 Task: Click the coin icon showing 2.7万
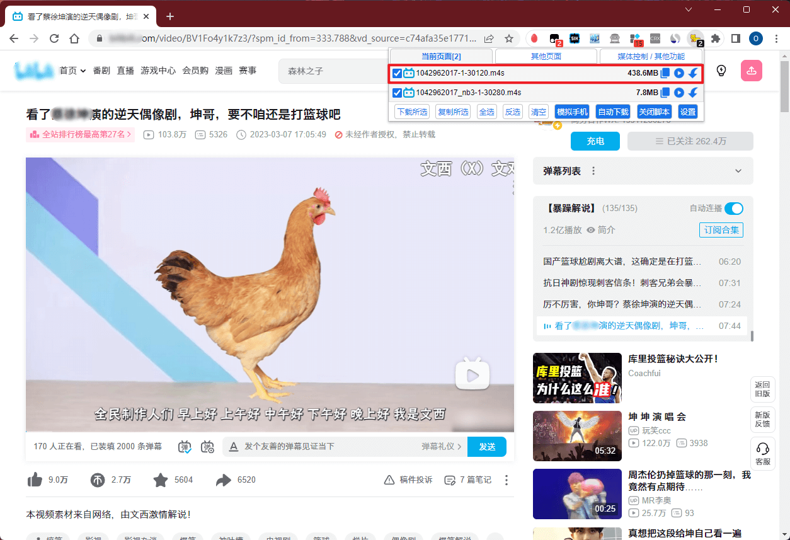[98, 480]
